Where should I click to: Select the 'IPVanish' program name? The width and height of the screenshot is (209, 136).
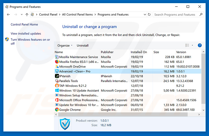65,76
